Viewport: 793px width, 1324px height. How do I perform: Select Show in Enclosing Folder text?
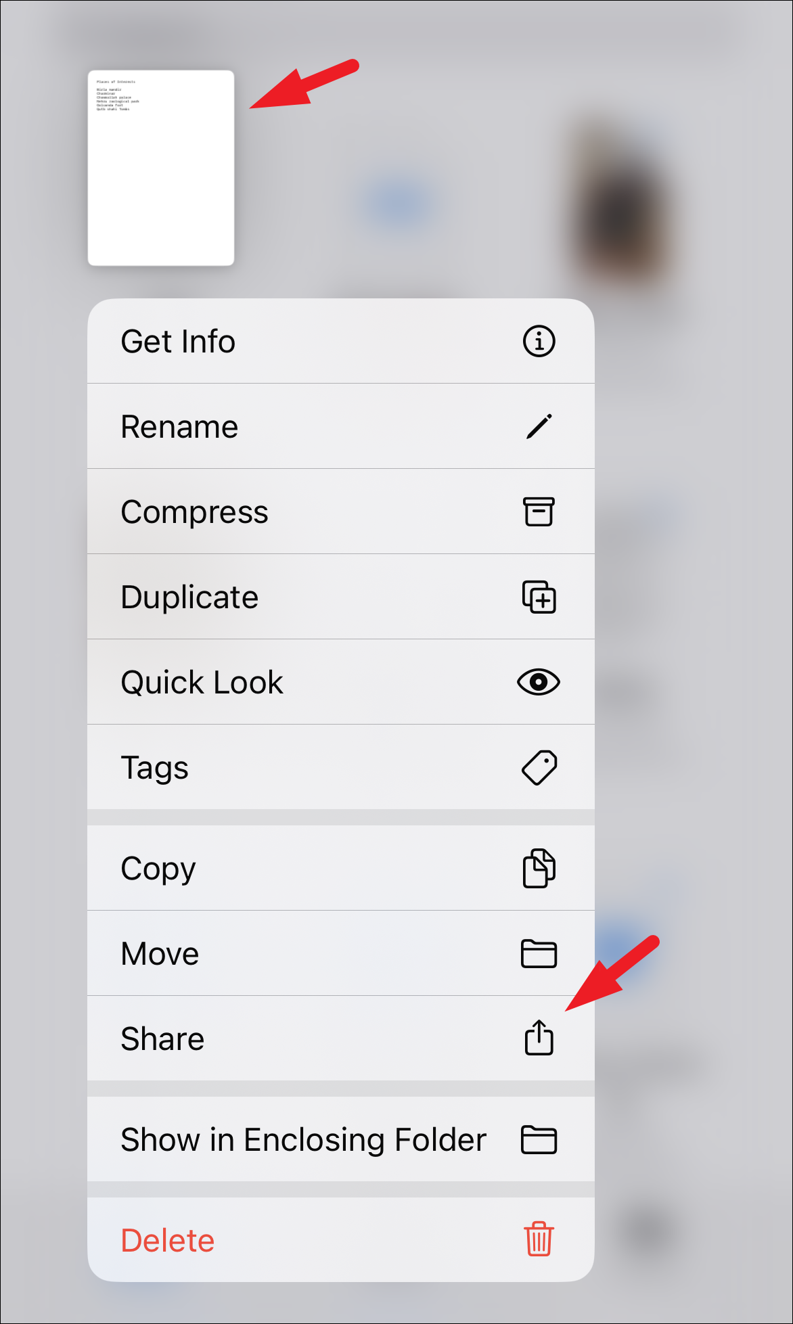[304, 1140]
